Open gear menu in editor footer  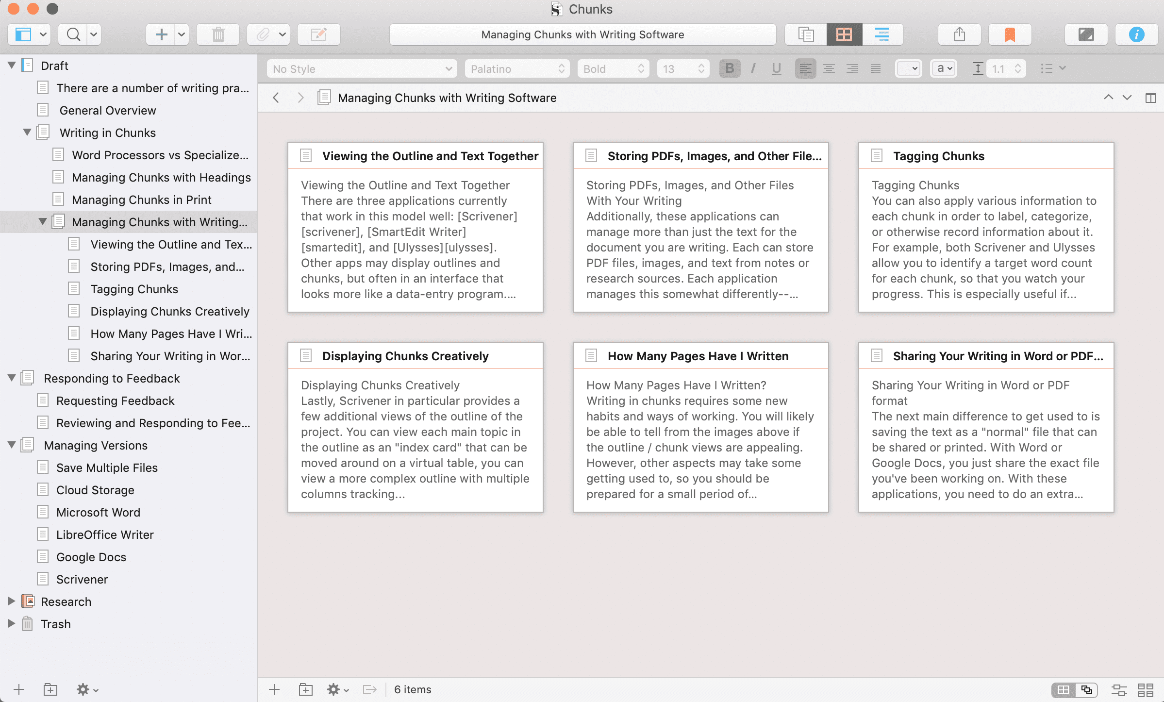click(337, 689)
